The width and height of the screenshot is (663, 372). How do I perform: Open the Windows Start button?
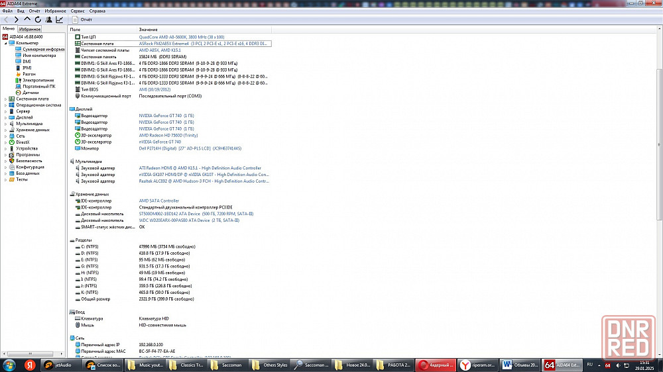pos(9,365)
